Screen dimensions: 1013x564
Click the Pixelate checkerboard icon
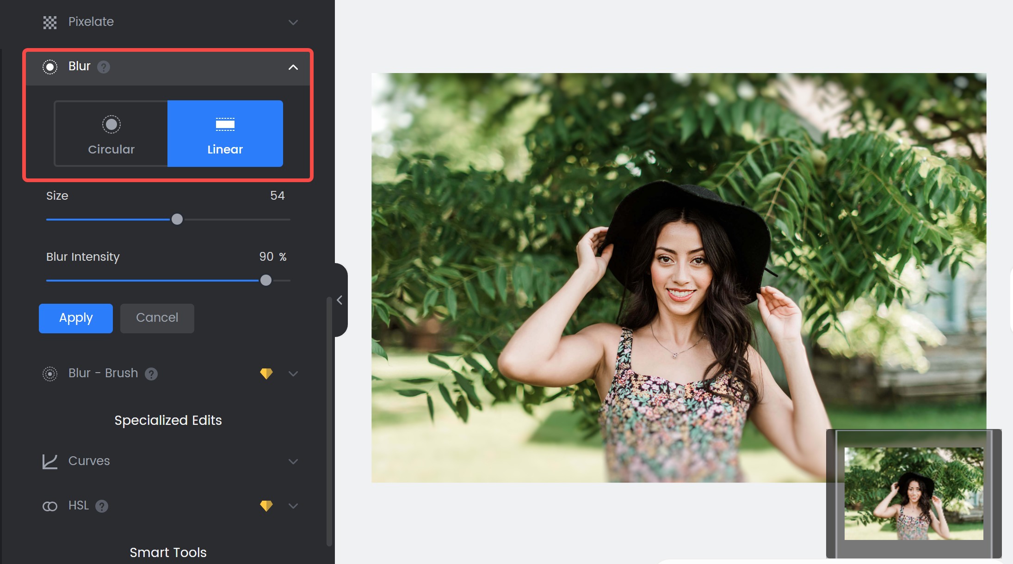pos(50,22)
